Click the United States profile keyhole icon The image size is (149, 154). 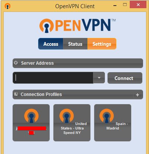[67, 116]
